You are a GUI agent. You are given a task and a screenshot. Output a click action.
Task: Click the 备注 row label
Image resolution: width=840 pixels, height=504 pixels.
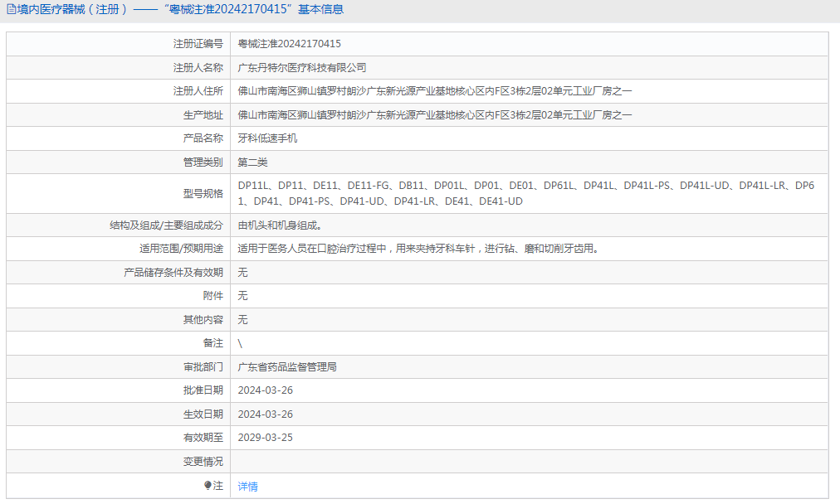213,342
